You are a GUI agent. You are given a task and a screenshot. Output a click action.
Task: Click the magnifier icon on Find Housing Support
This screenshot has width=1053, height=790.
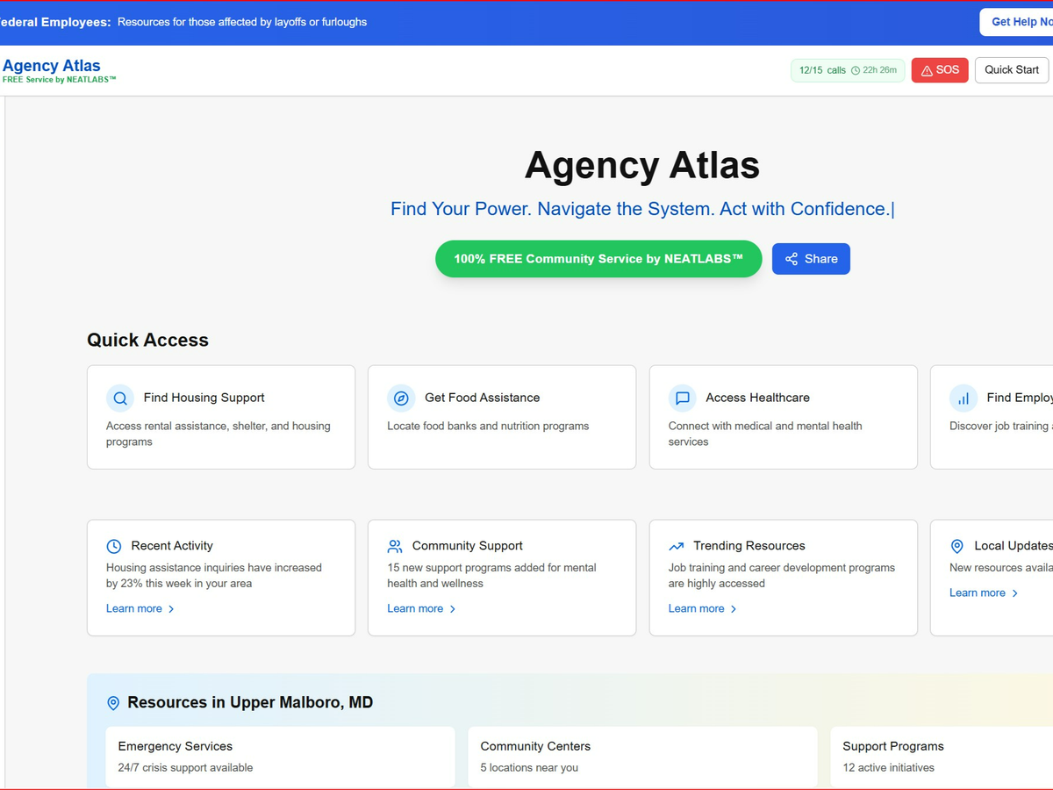click(x=120, y=398)
